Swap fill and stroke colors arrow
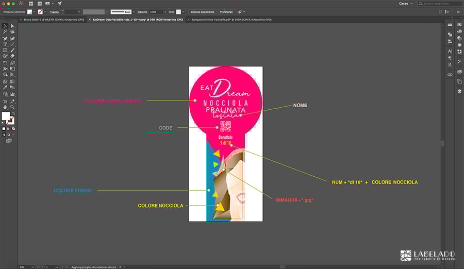 tap(13, 114)
